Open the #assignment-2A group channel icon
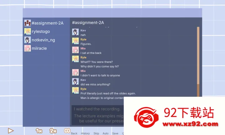The height and width of the screenshot is (135, 225). 27,23
